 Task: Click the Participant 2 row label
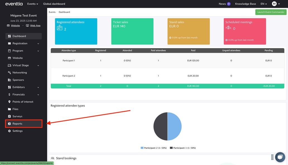(x=69, y=76)
